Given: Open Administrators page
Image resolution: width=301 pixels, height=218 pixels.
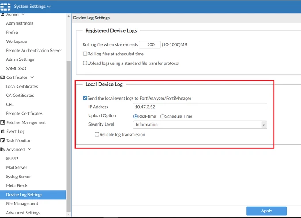Looking at the screenshot, I should point(19,23).
